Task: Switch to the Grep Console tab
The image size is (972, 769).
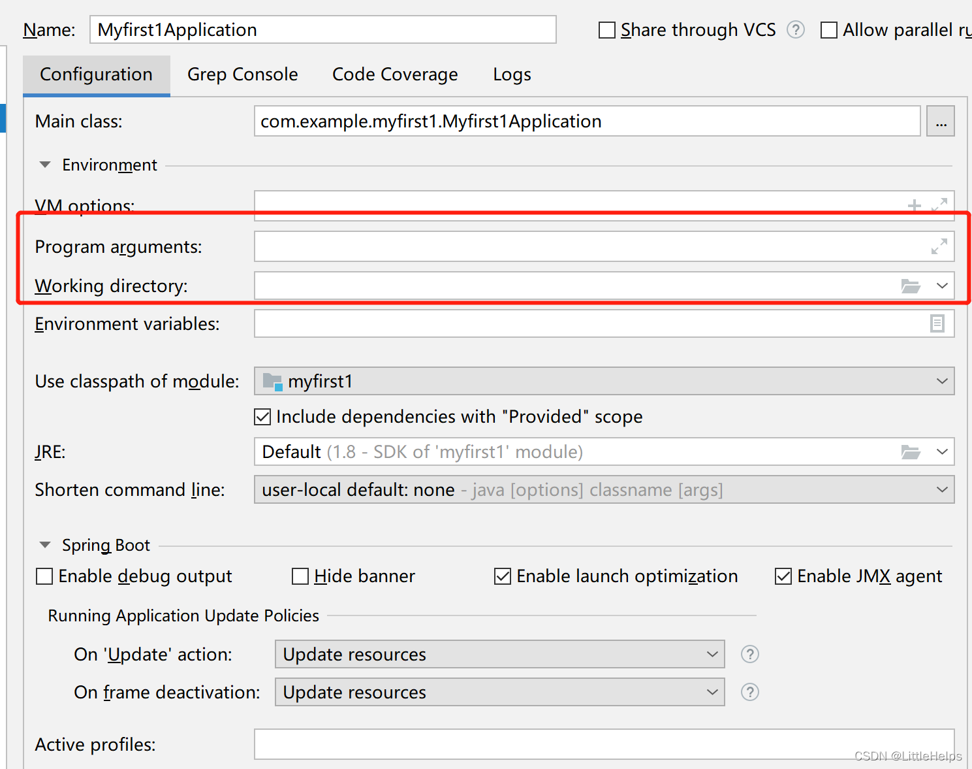Action: click(242, 74)
